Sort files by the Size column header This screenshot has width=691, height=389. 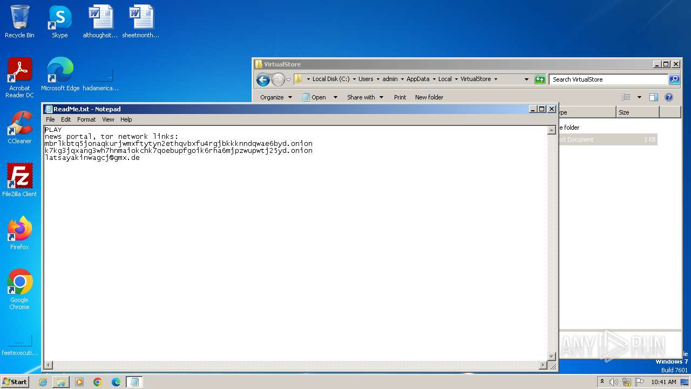(x=637, y=112)
